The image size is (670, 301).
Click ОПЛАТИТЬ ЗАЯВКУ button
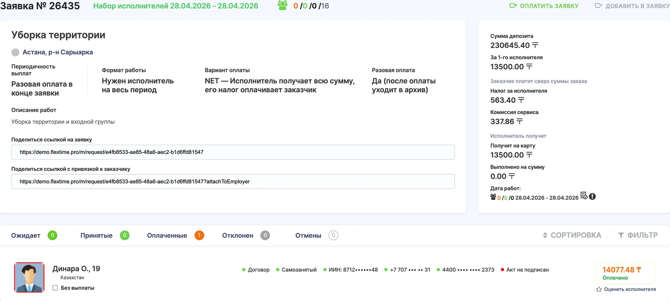tap(544, 6)
